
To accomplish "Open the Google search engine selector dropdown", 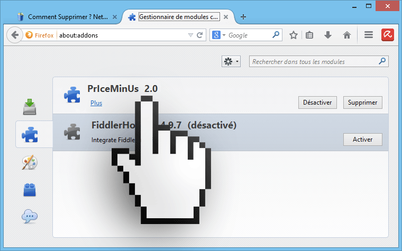I will point(218,35).
